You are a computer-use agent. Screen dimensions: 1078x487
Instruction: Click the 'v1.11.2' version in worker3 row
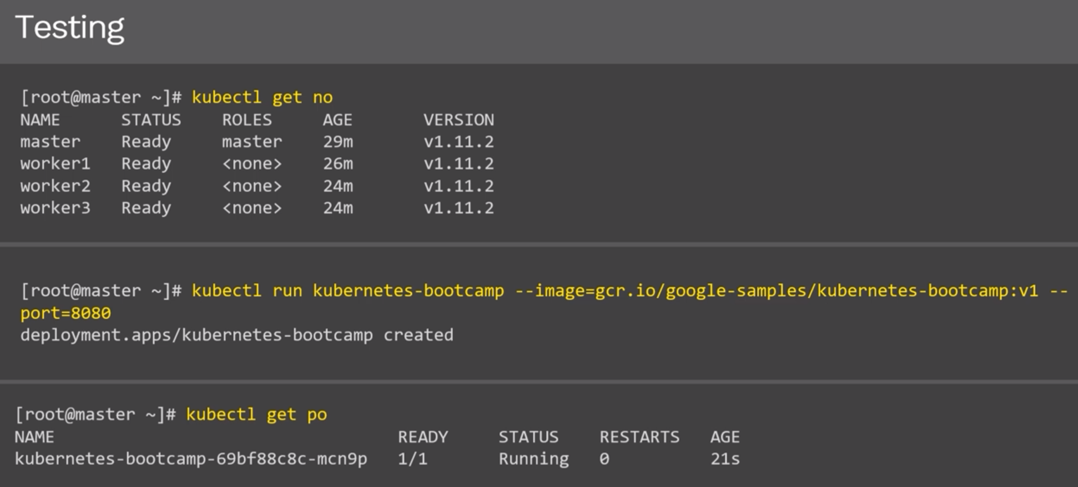pyautogui.click(x=458, y=208)
